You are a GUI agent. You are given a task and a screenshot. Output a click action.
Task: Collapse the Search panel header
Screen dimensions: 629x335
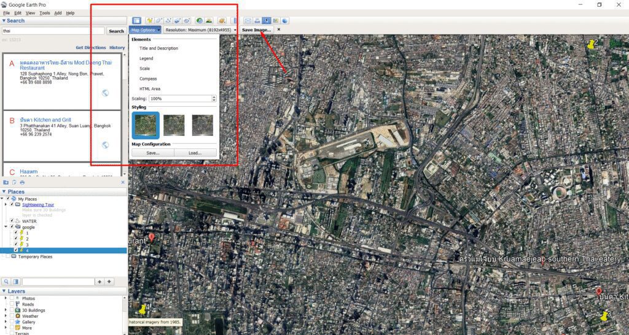[64, 20]
